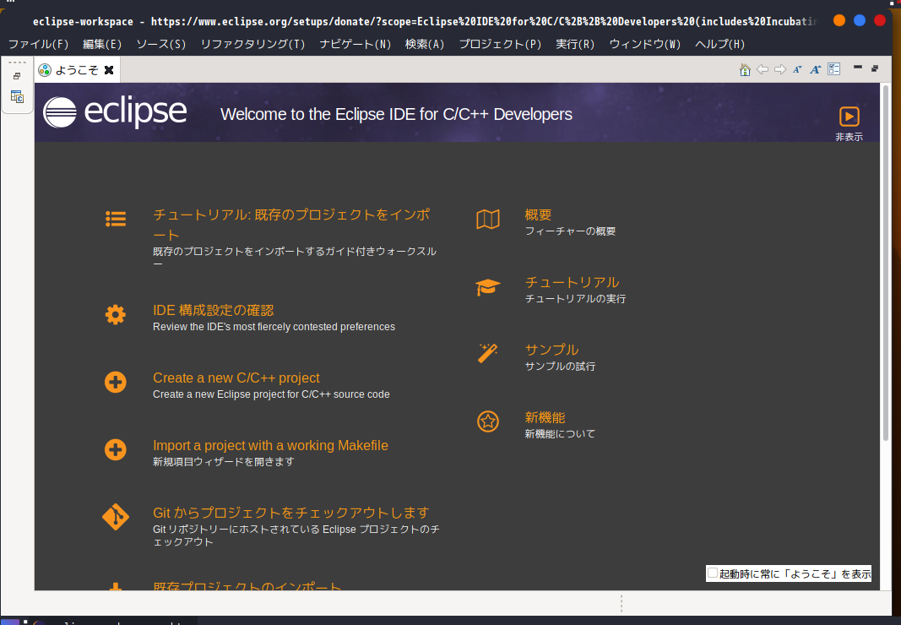Open the 実行(R) menu
Image resolution: width=901 pixels, height=625 pixels.
pos(575,44)
